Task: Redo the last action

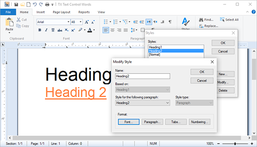Action: coord(41,4)
